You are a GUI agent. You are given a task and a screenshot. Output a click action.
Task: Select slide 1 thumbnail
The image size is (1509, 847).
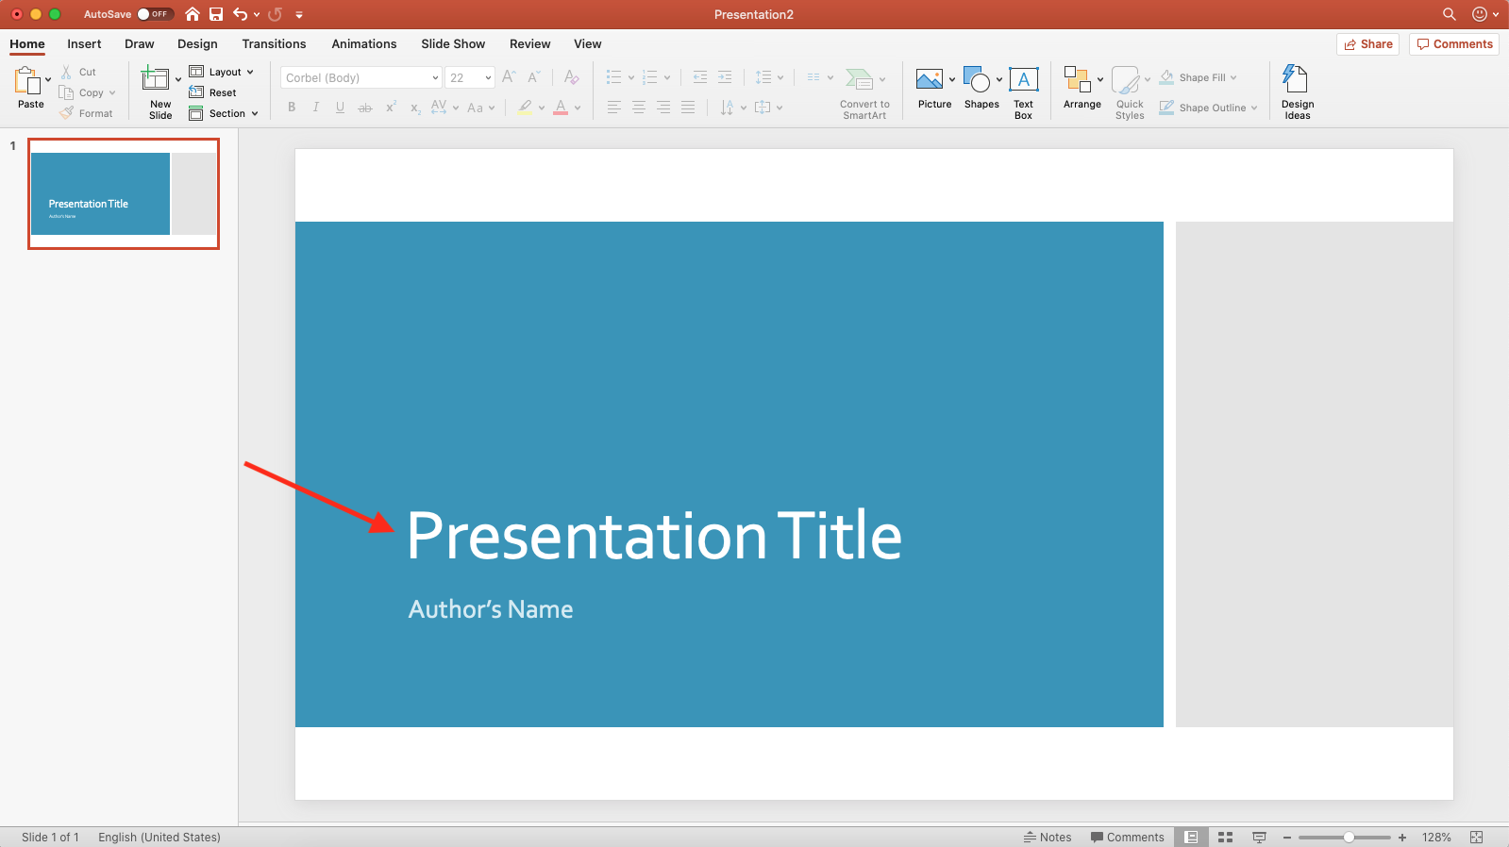pyautogui.click(x=124, y=193)
